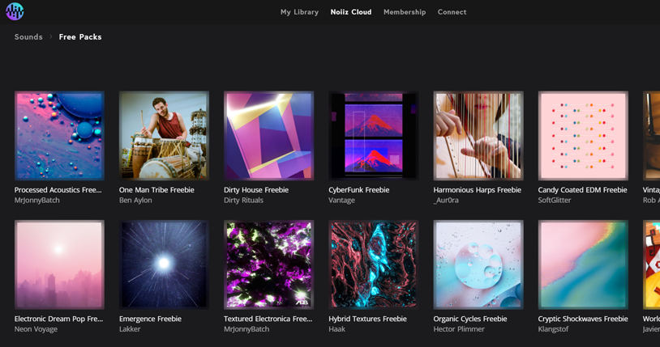
Task: Click the Cryptic Shockwaves Freebie title
Action: (x=583, y=319)
